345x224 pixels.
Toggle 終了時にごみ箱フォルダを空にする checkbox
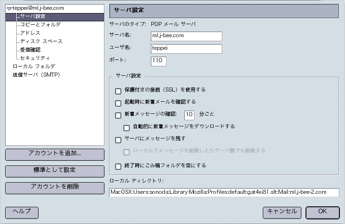118,166
